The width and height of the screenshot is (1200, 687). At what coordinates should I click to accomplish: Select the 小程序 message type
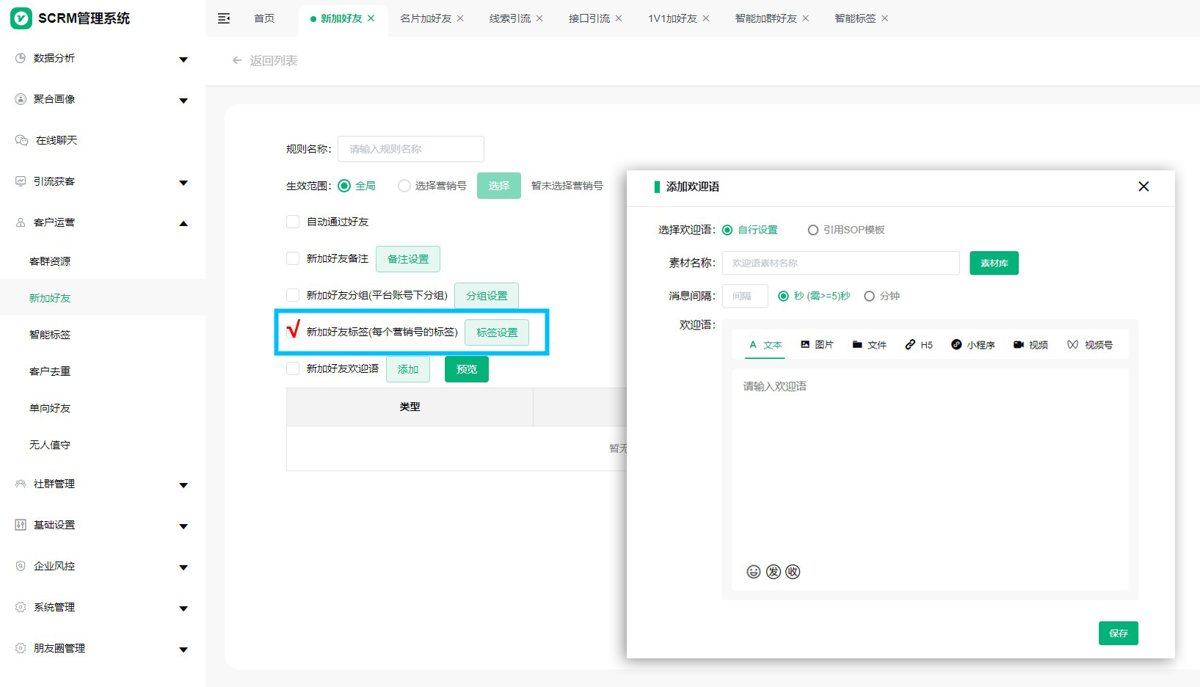(x=973, y=345)
